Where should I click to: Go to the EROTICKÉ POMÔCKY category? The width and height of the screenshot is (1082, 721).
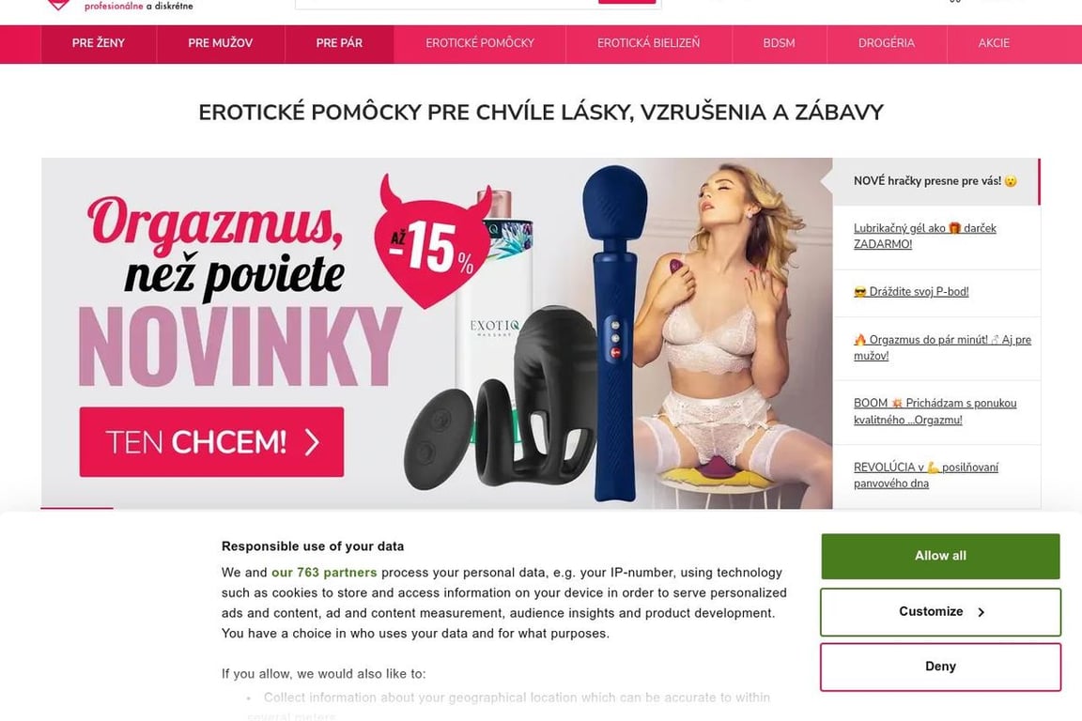click(480, 43)
